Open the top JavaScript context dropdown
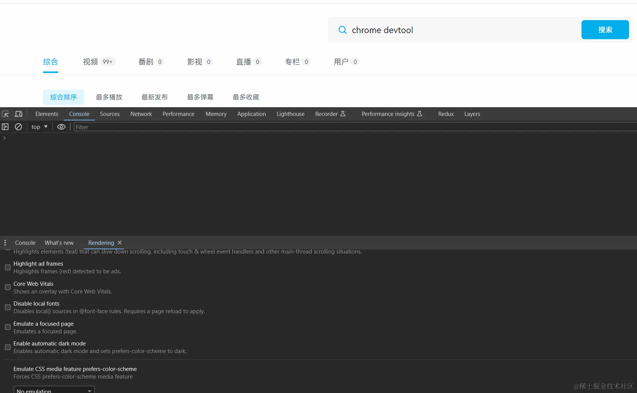Screen dimensions: 637x393 pyautogui.click(x=40, y=127)
